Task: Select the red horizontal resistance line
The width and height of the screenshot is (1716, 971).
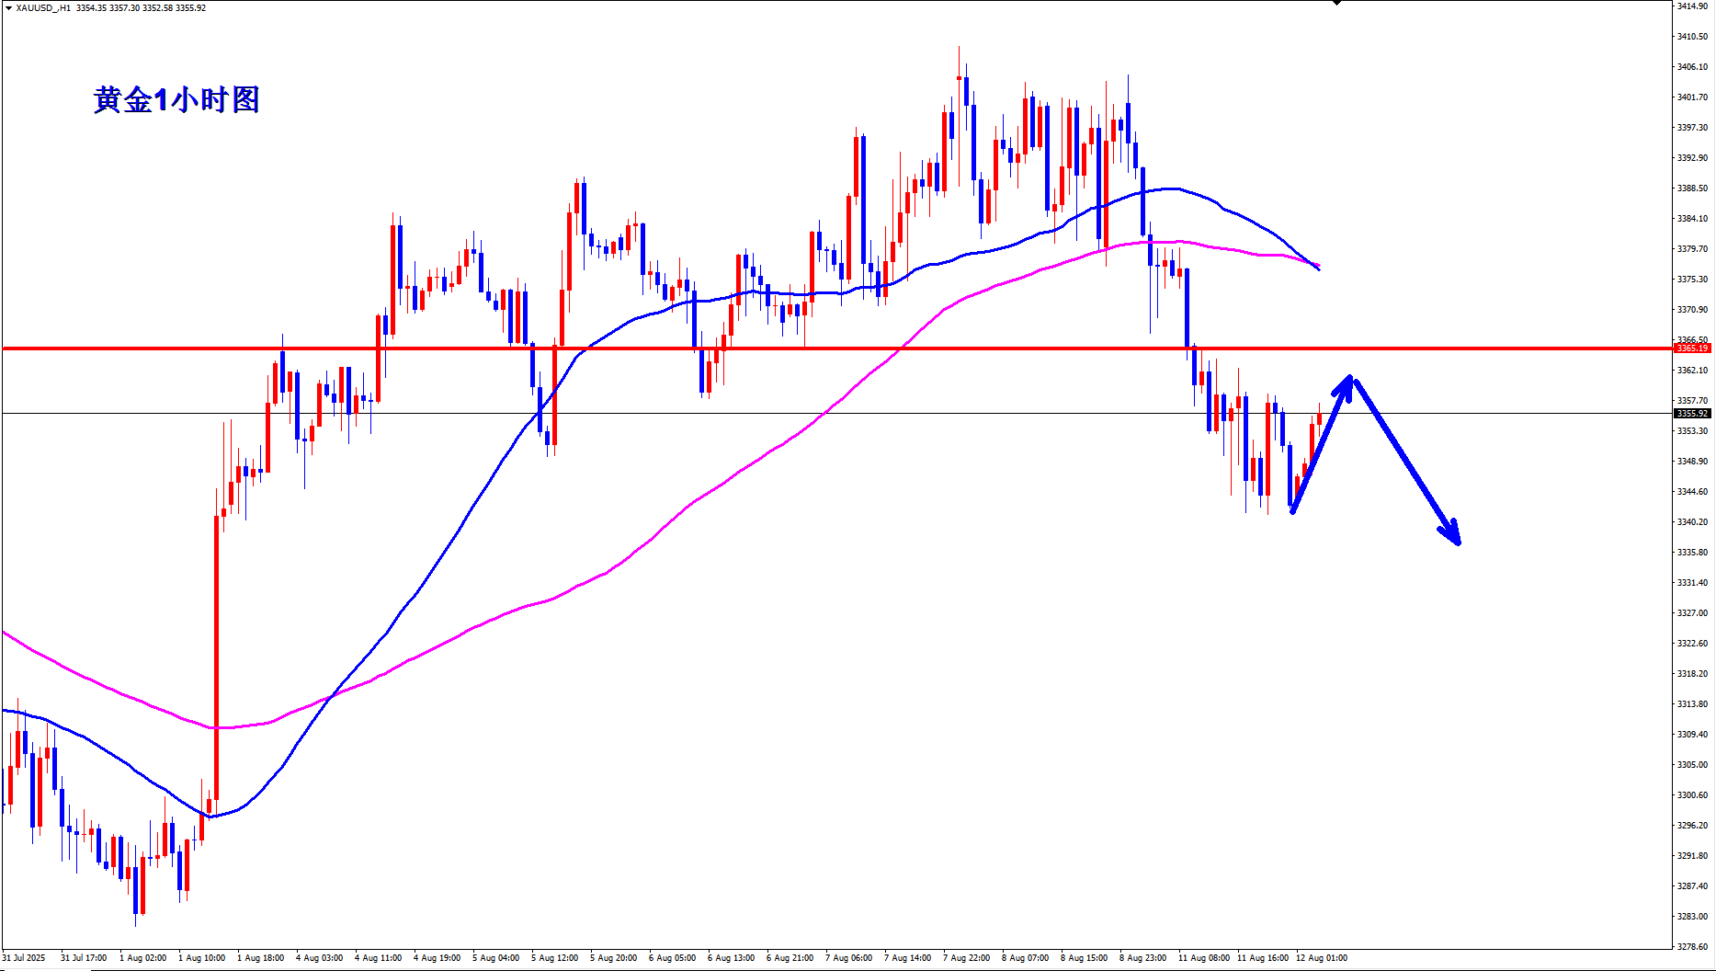Action: pyautogui.click(x=836, y=348)
